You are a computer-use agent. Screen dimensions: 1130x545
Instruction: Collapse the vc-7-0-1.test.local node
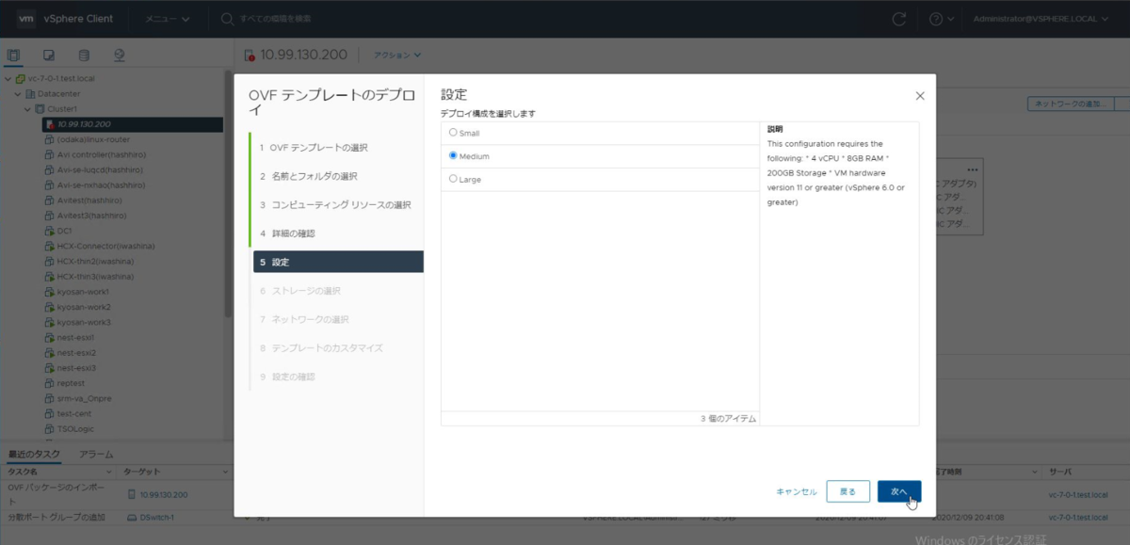click(x=8, y=78)
